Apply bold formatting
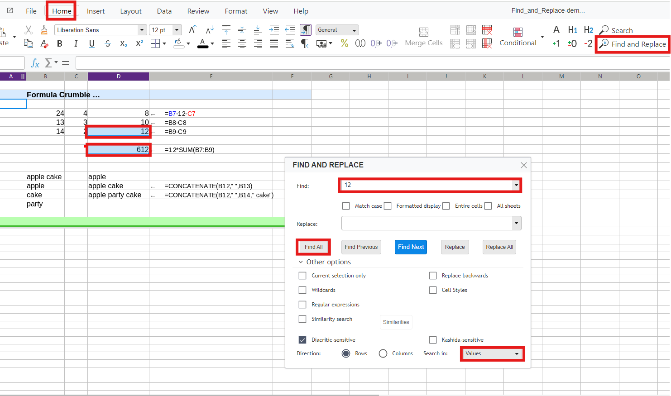 pos(59,44)
